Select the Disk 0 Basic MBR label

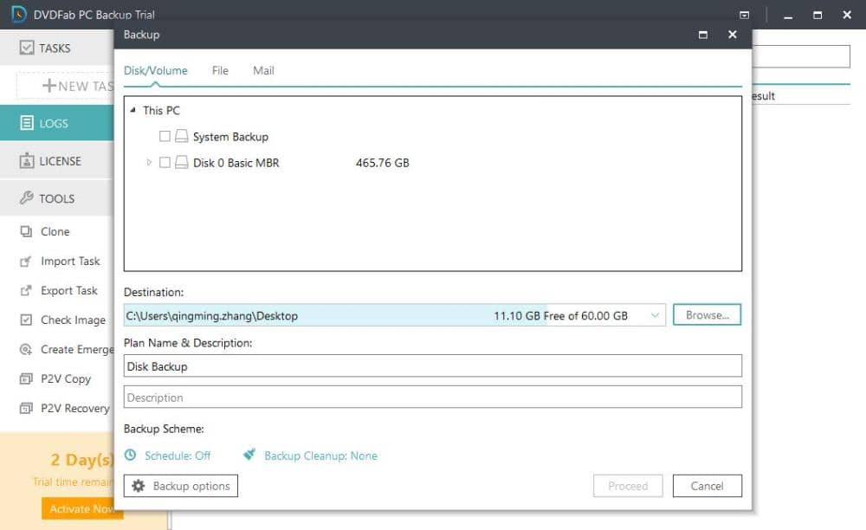(236, 163)
